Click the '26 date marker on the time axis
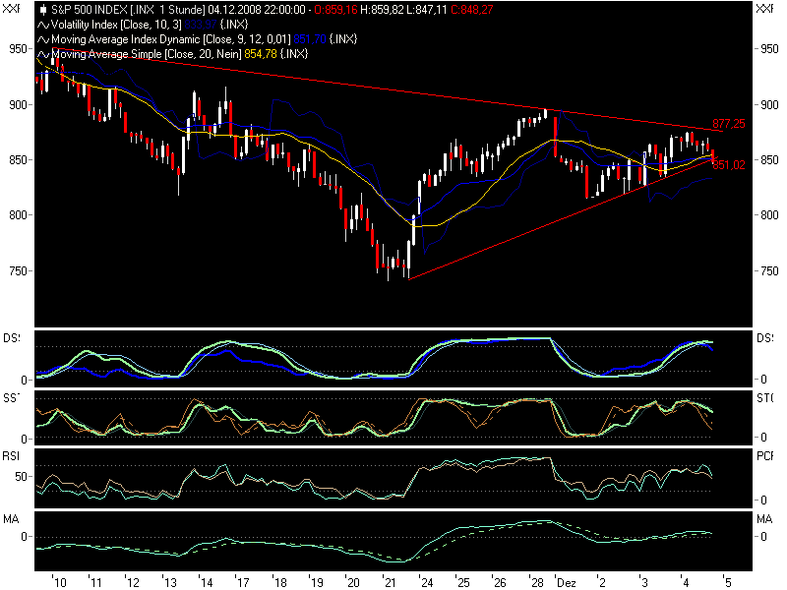 pos(500,582)
